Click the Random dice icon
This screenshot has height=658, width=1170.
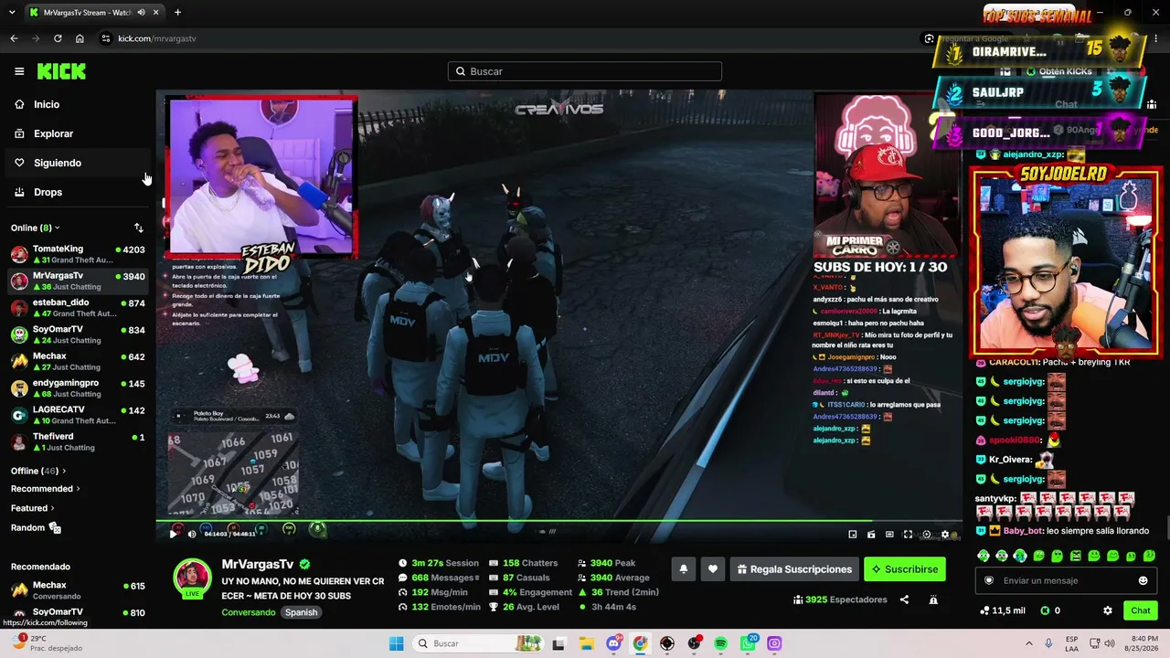tap(55, 527)
